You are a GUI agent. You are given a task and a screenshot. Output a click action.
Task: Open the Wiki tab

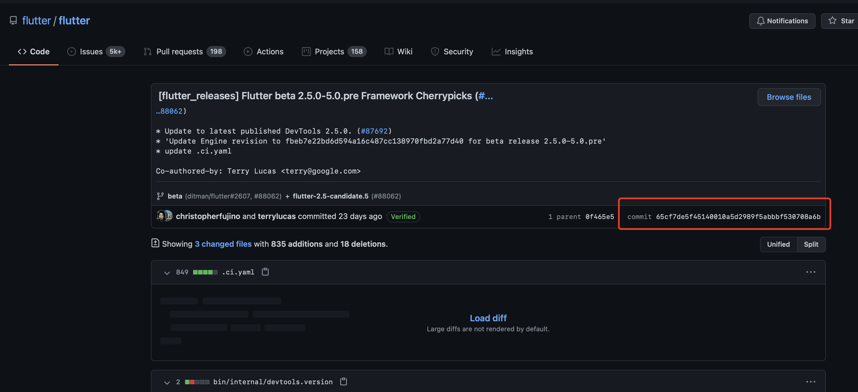coord(398,52)
